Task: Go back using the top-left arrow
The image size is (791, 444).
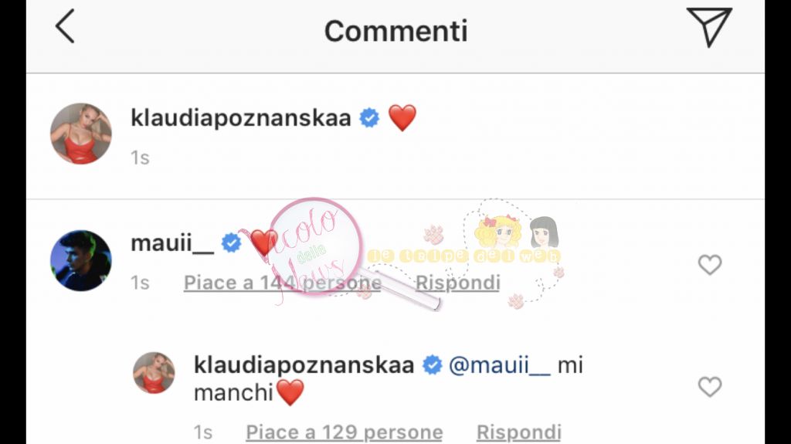Action: tap(65, 26)
